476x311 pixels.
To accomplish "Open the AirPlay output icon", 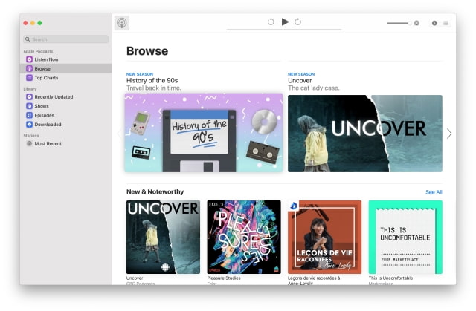I will [416, 23].
